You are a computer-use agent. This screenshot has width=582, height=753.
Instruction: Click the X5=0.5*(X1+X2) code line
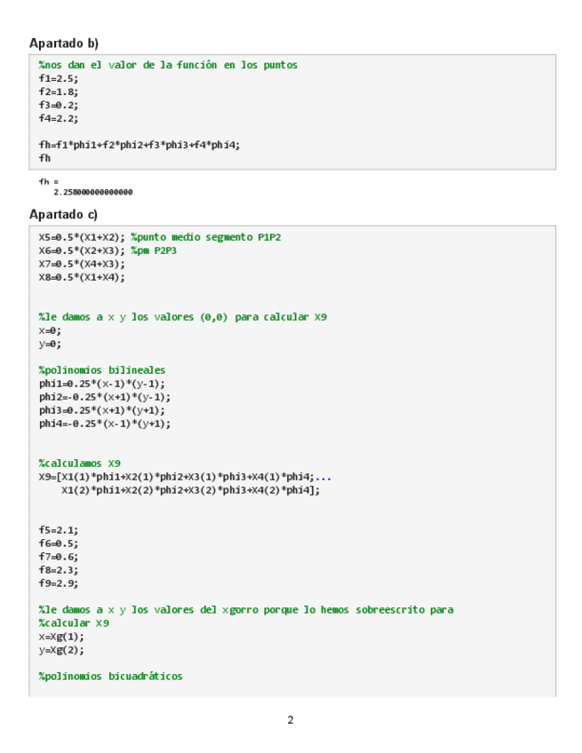coord(82,237)
